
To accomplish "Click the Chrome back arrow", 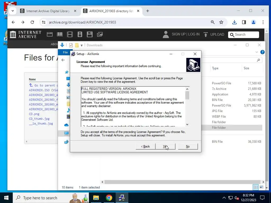I will pyautogui.click(x=13, y=22).
